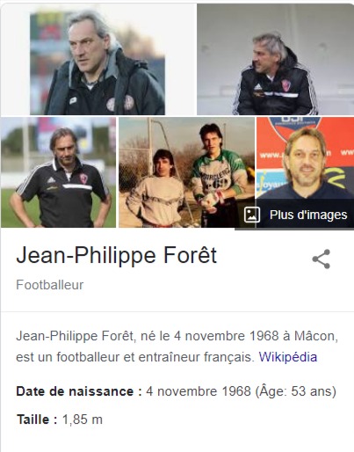The height and width of the screenshot is (452, 354).
Task: Open photo of man with hands on hips
Action: [58, 172]
